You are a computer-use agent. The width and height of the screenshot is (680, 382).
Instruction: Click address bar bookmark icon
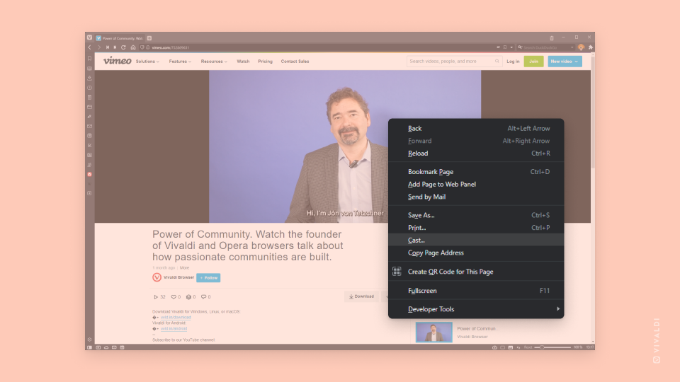(505, 47)
